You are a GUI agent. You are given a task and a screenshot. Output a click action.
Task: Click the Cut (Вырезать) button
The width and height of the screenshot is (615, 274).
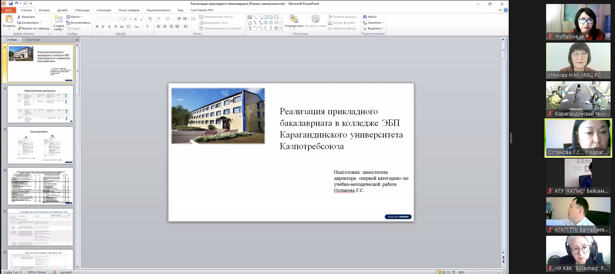26,17
